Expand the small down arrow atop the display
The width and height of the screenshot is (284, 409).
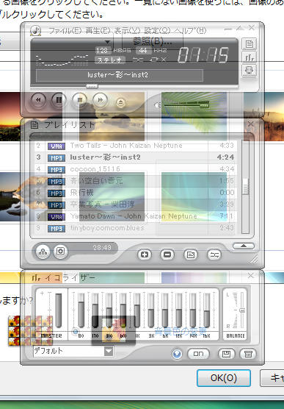tap(107, 42)
